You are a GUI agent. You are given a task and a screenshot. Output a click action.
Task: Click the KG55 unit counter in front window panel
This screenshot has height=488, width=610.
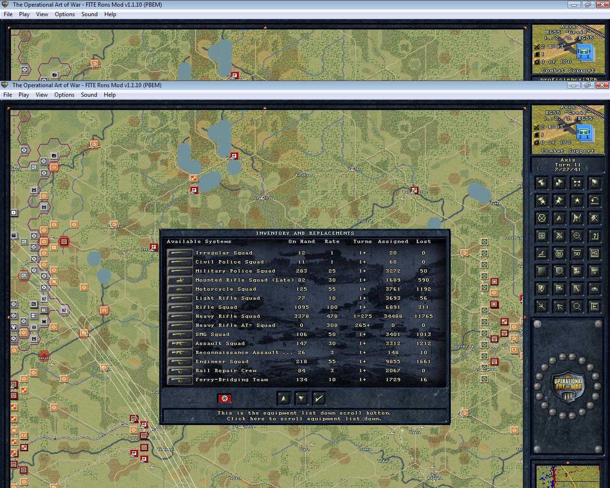click(584, 132)
